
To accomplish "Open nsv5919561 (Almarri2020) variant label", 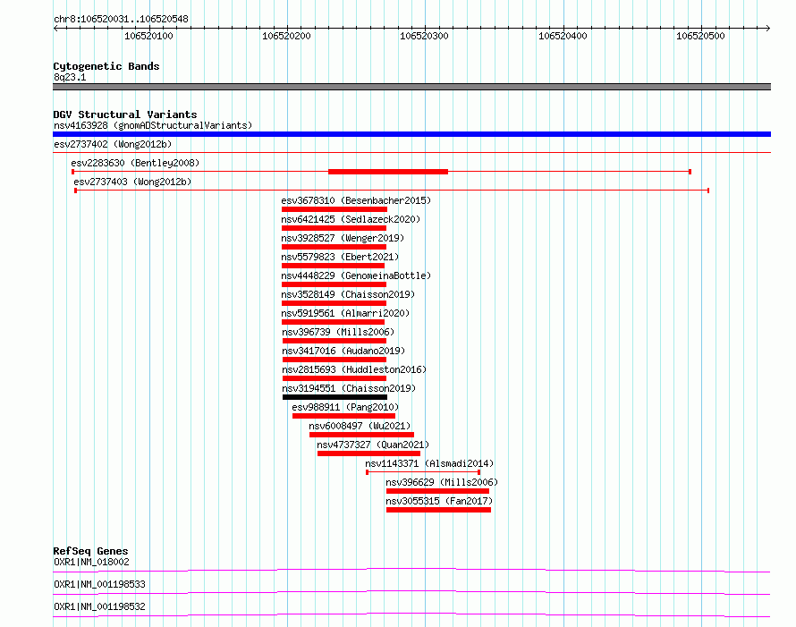I will coord(345,313).
